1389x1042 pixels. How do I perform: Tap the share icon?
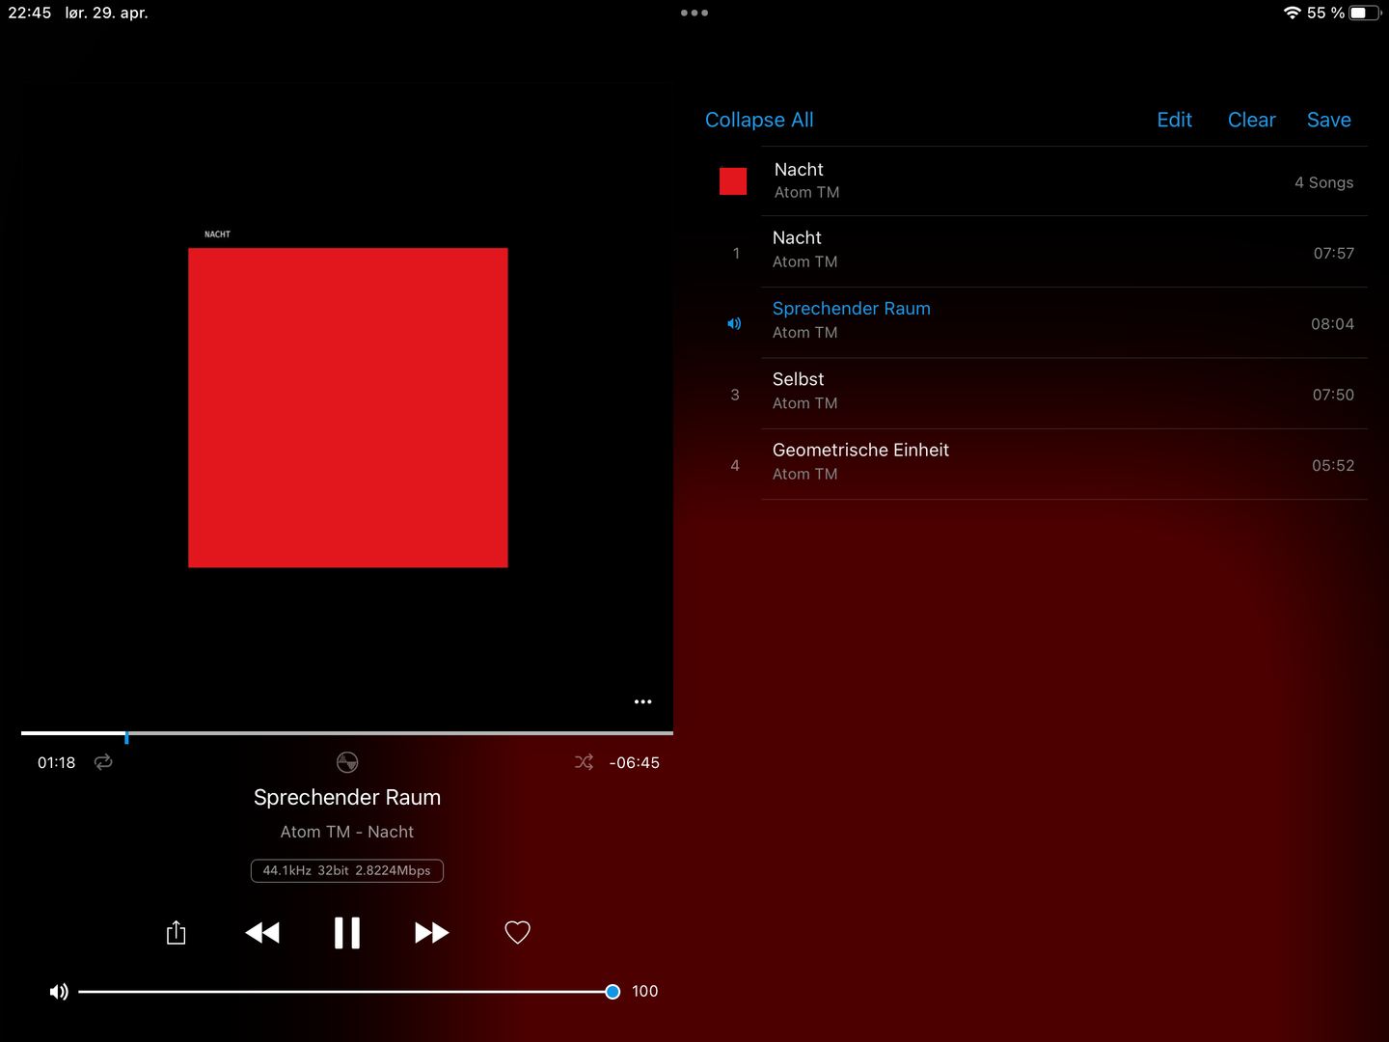(x=176, y=932)
